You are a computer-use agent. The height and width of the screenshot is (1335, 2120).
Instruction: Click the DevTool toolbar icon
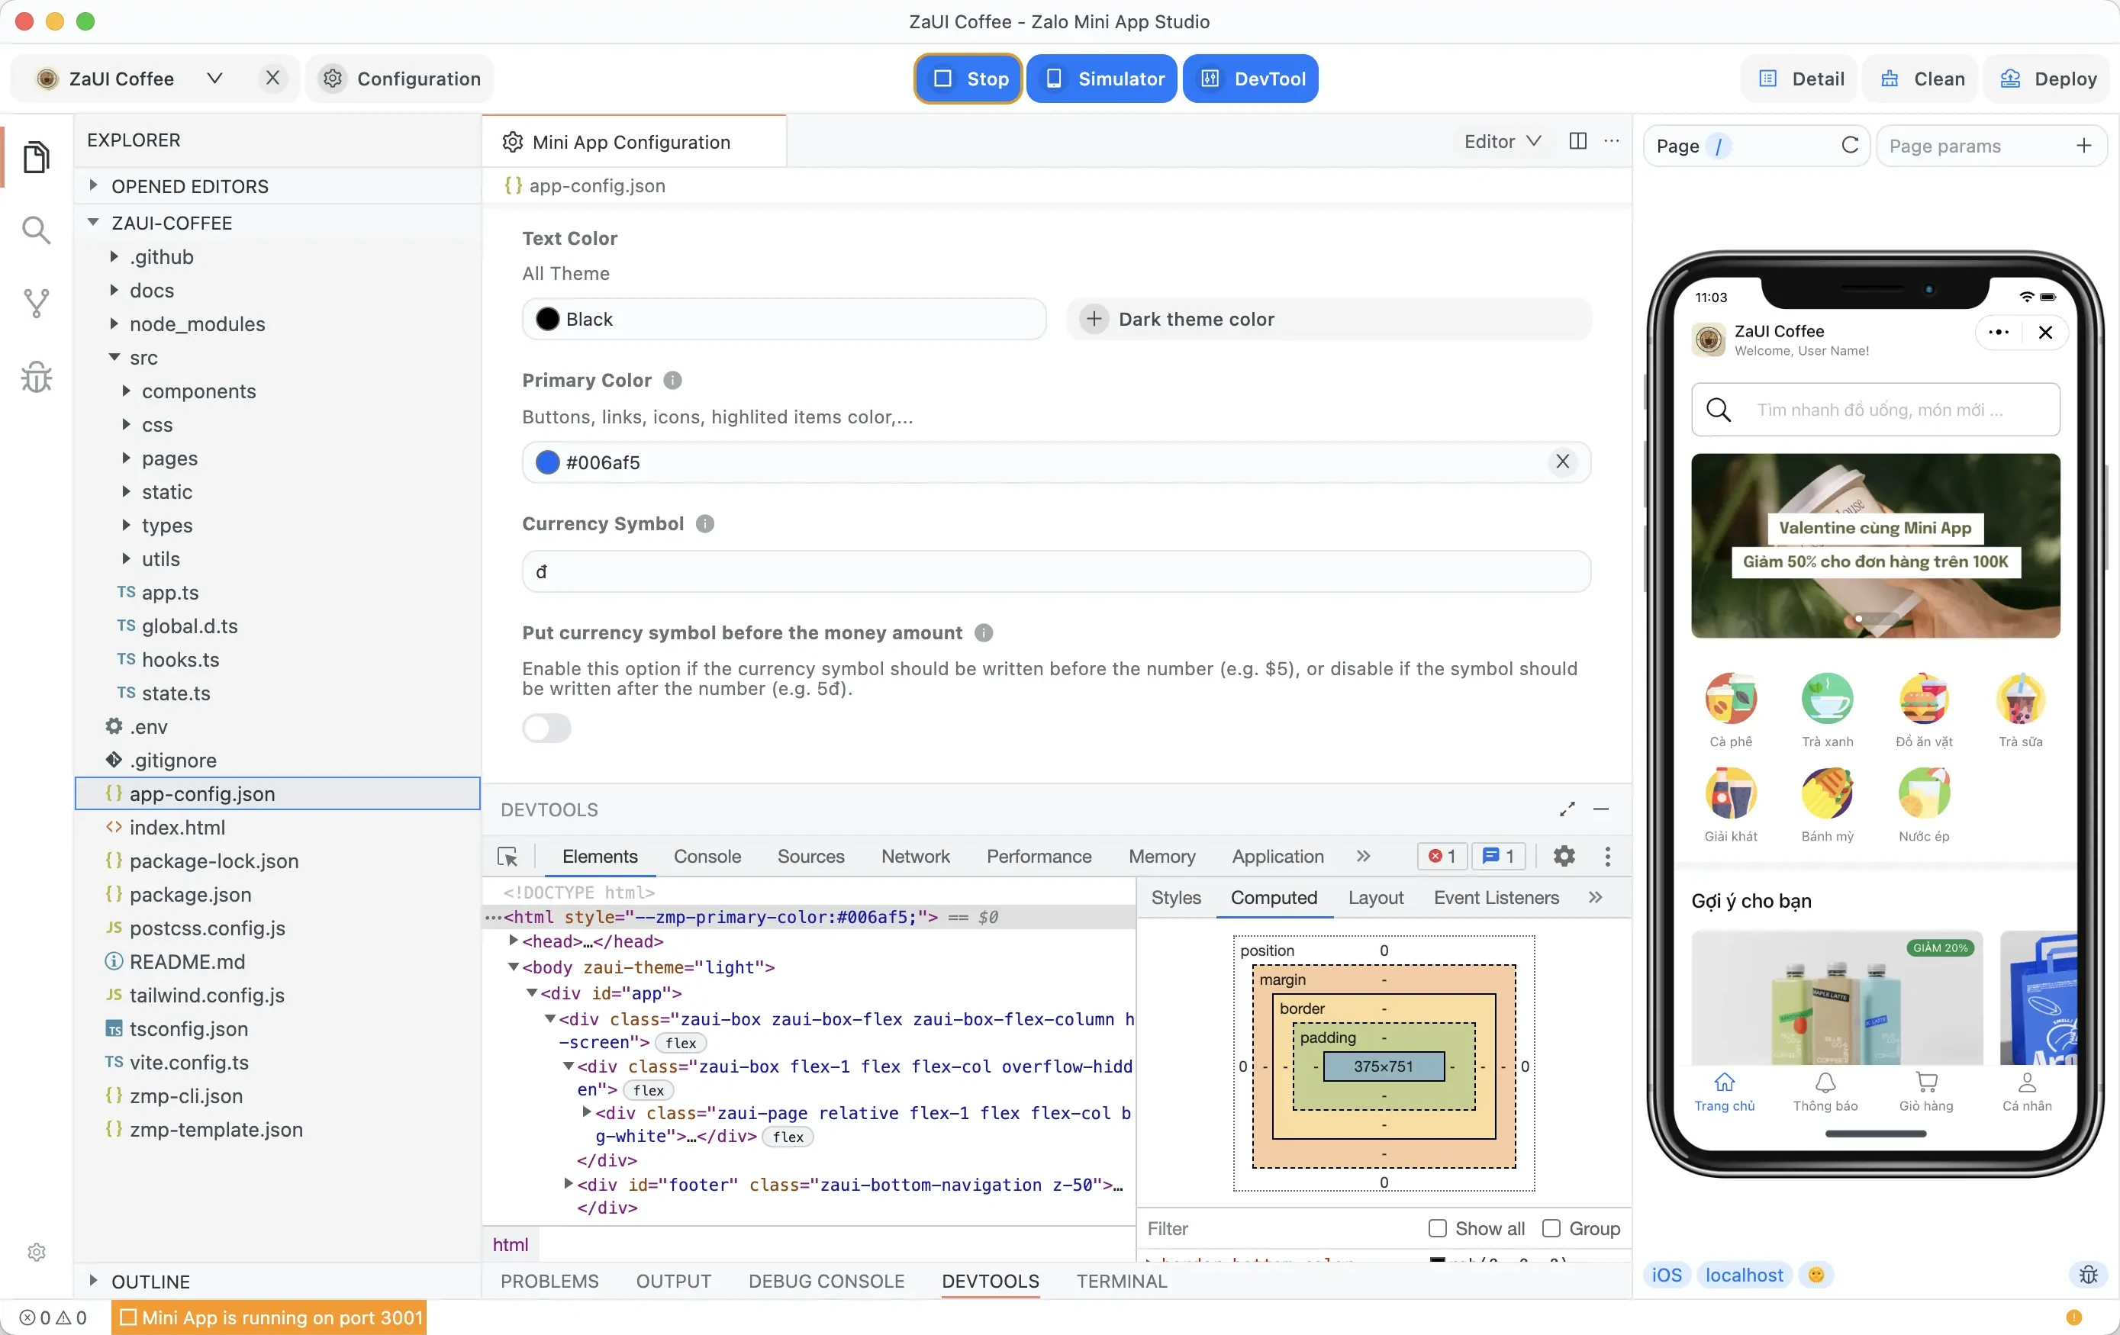[1251, 79]
